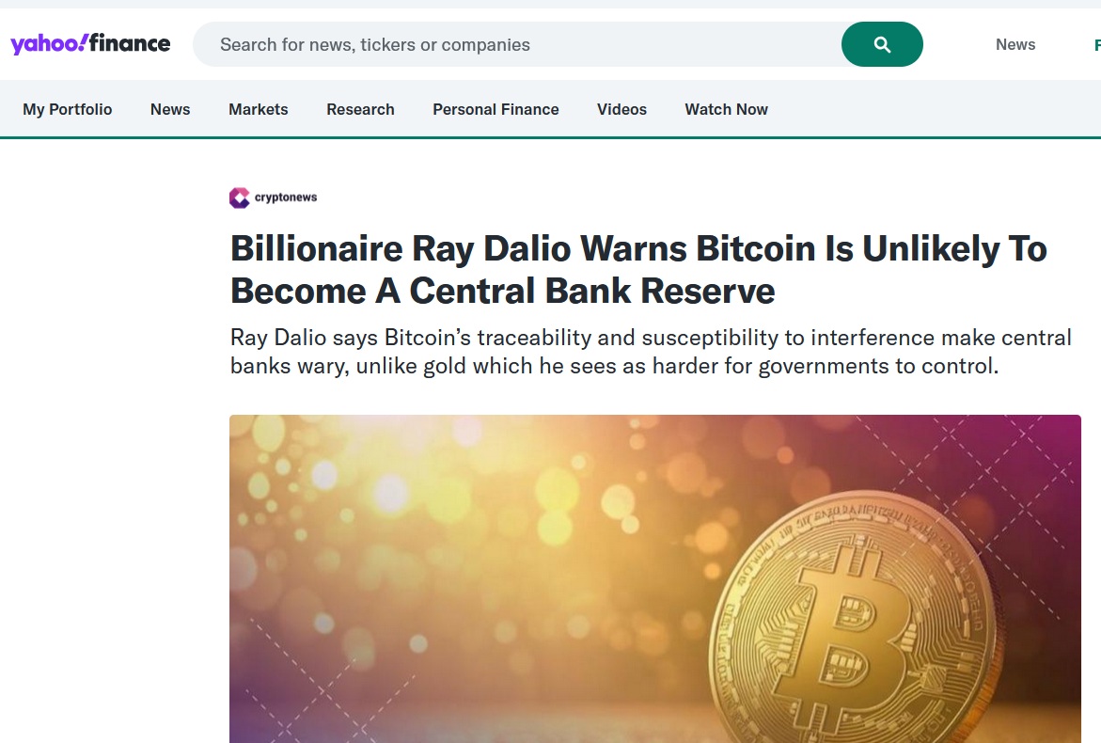Click the partially visible green link after News

click(1096, 44)
